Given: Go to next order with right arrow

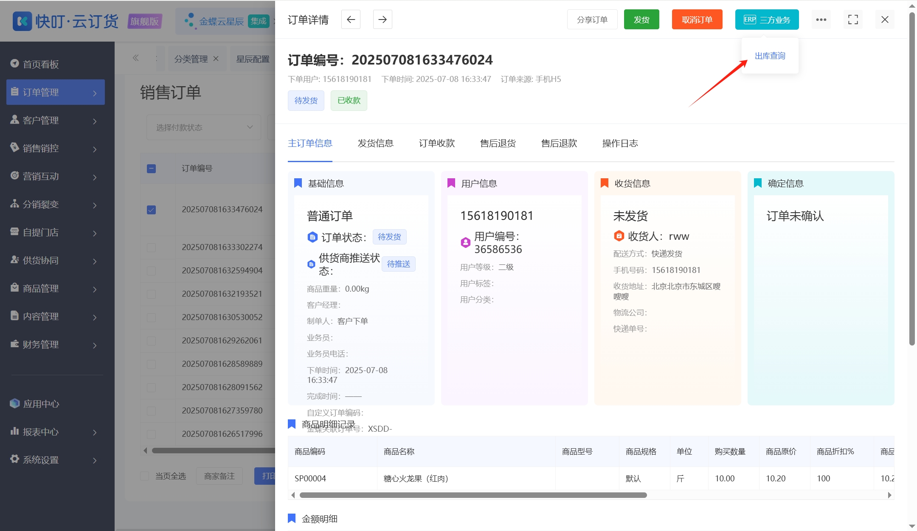Looking at the screenshot, I should point(383,20).
